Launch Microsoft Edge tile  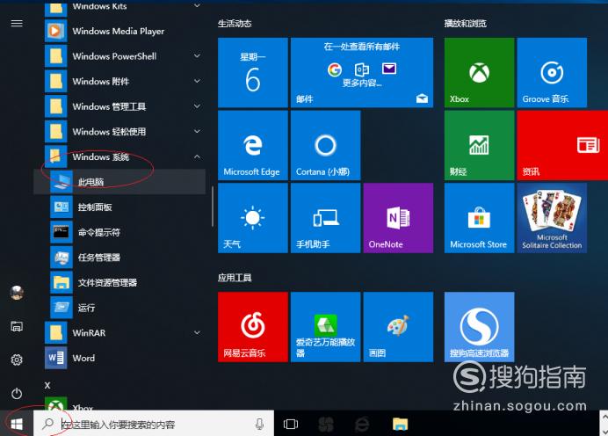(253, 145)
